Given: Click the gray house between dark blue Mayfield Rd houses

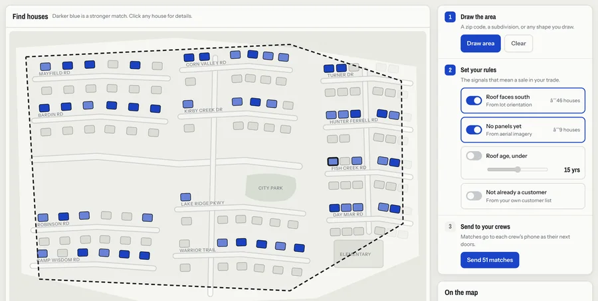Looking at the screenshot, I should click(113, 64).
